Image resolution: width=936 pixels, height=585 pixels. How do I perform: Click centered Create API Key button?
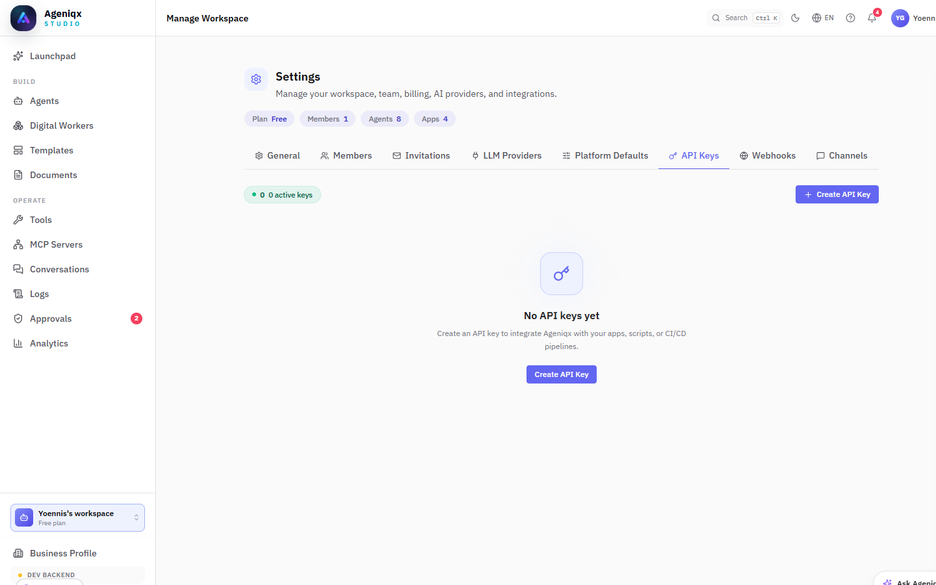(562, 374)
